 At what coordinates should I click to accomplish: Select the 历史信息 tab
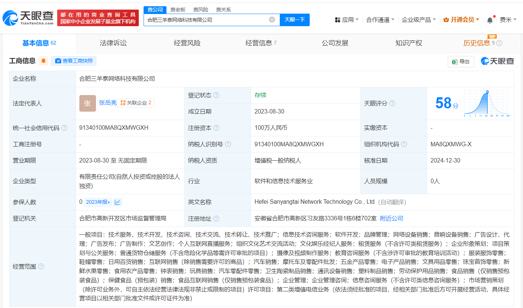tap(476, 43)
